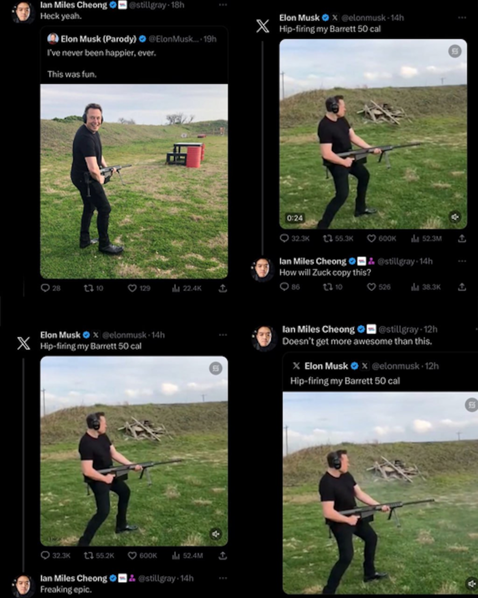
Task: Open more options on the "Heck yeah." tweet
Action: click(x=223, y=5)
